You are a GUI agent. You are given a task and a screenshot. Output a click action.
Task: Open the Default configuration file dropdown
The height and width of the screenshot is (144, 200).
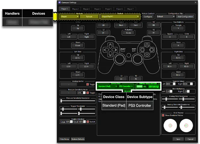(x=165, y=16)
